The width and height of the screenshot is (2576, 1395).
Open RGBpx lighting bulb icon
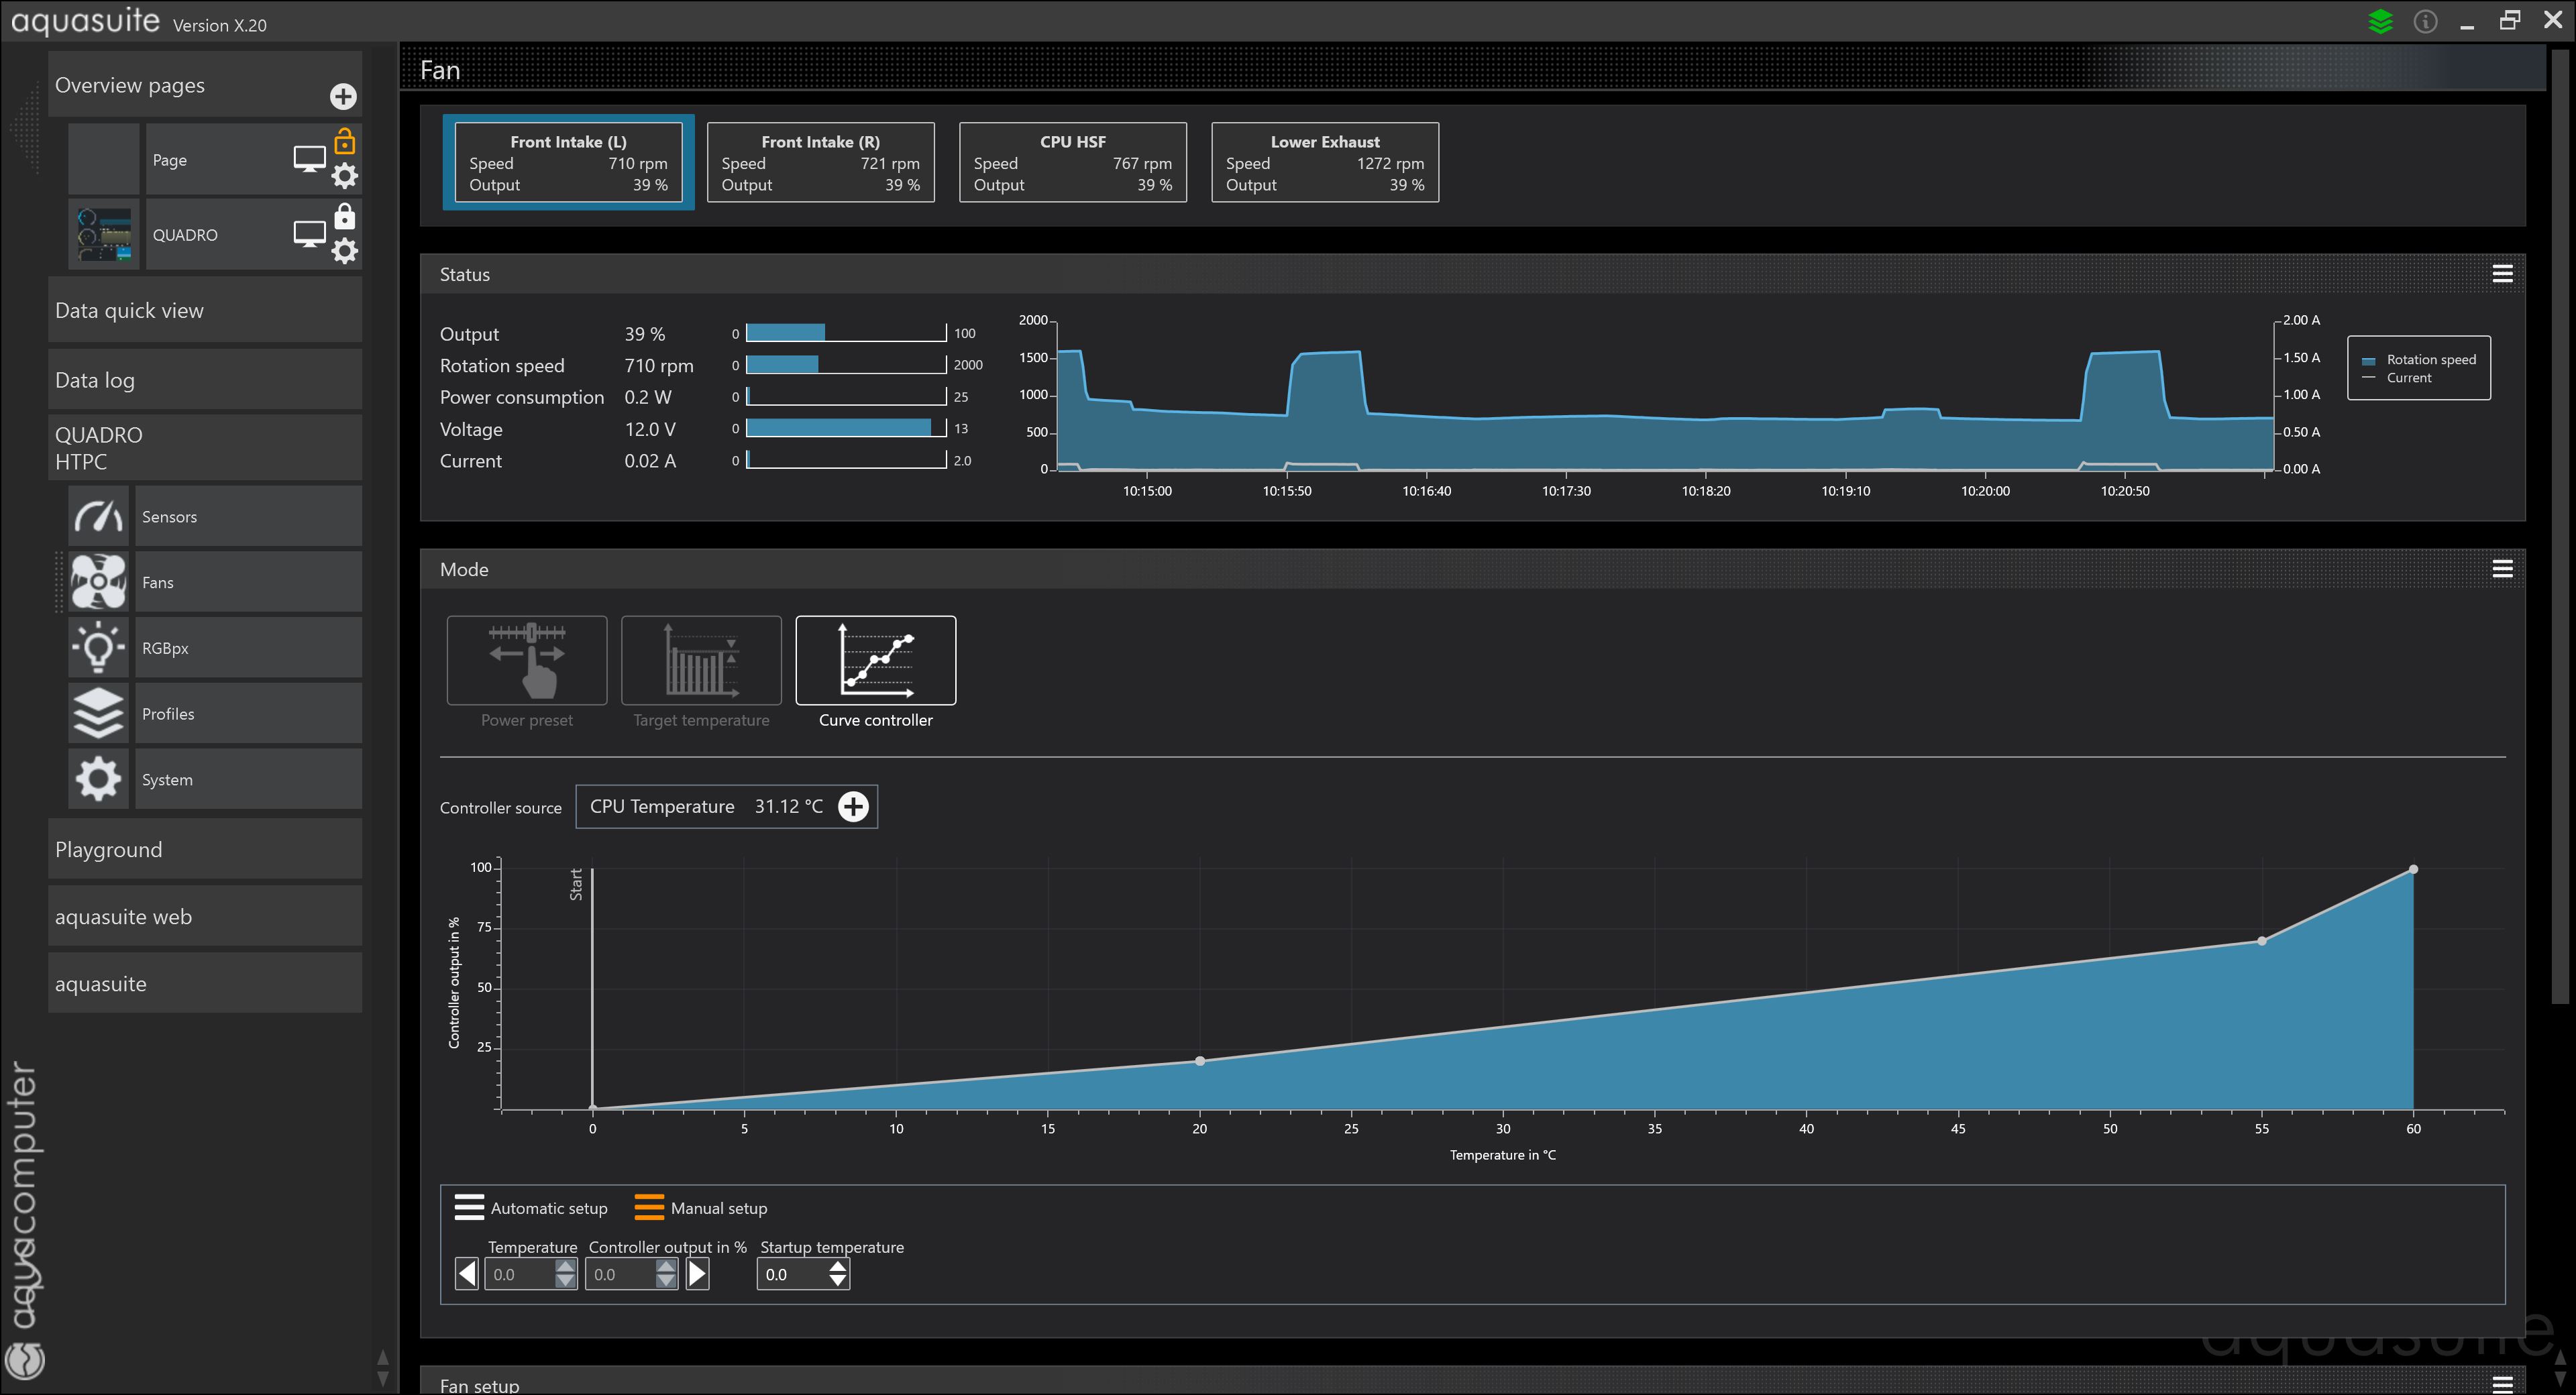tap(98, 648)
